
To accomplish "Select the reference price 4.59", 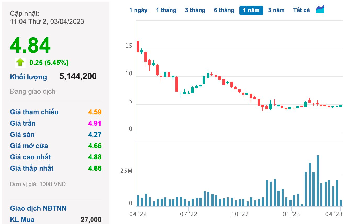I will click(x=95, y=112).
